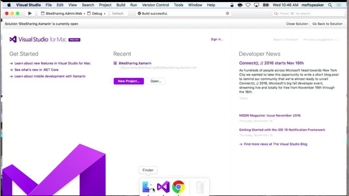
Task: Open Connect(); // 2016 starts Nov 16th article
Action: (x=271, y=63)
